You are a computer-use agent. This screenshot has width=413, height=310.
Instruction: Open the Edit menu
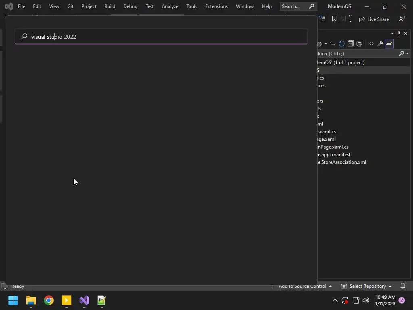tap(37, 6)
